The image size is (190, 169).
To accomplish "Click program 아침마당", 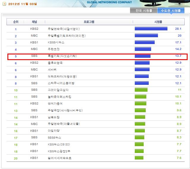I will click(54, 131).
